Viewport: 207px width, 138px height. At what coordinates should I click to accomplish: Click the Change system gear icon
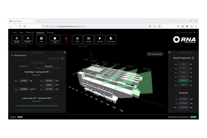[x=63, y=59]
